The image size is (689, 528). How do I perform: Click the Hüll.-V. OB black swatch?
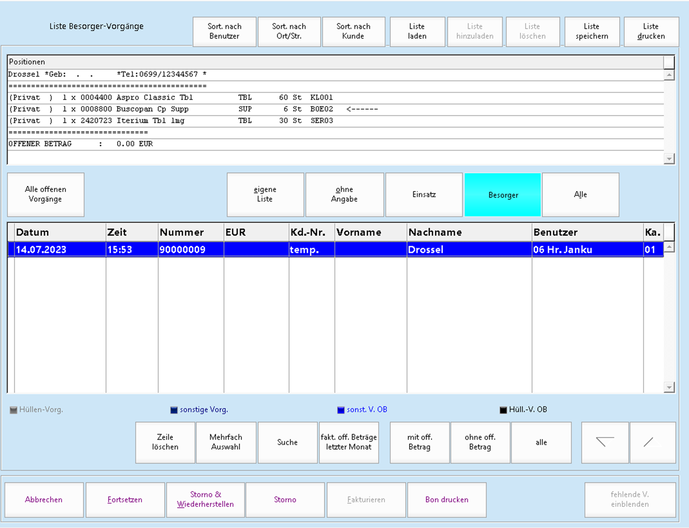503,410
